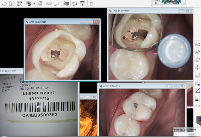201x137 pixels.
Task: Rotate image 90 degrees with sidebar icon
Action: tap(198, 52)
